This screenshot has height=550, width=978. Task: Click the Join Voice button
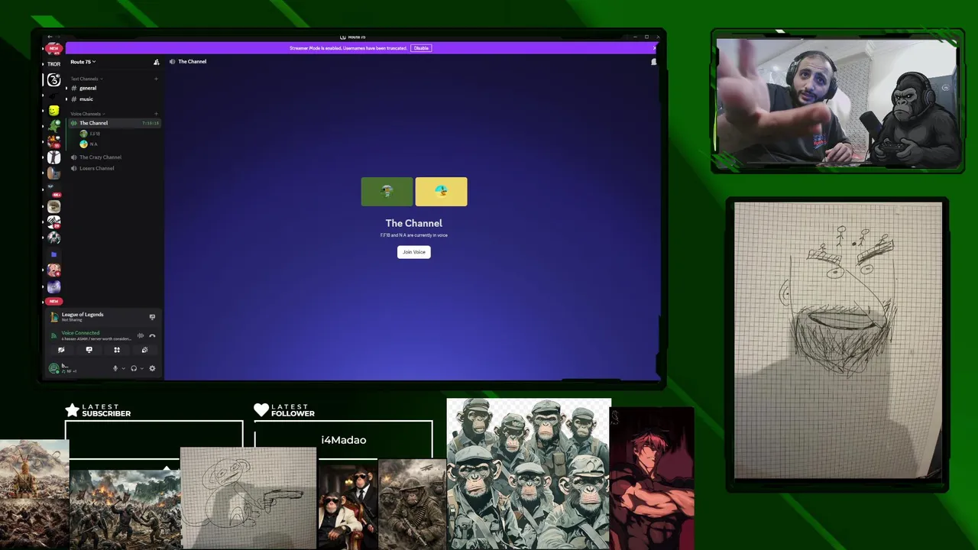(413, 252)
